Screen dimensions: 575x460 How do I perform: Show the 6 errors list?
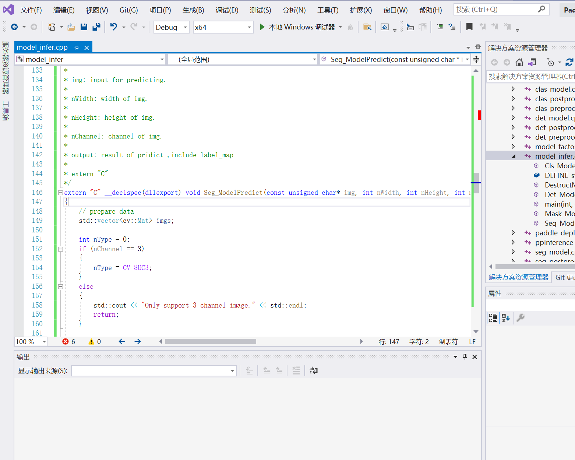point(68,341)
